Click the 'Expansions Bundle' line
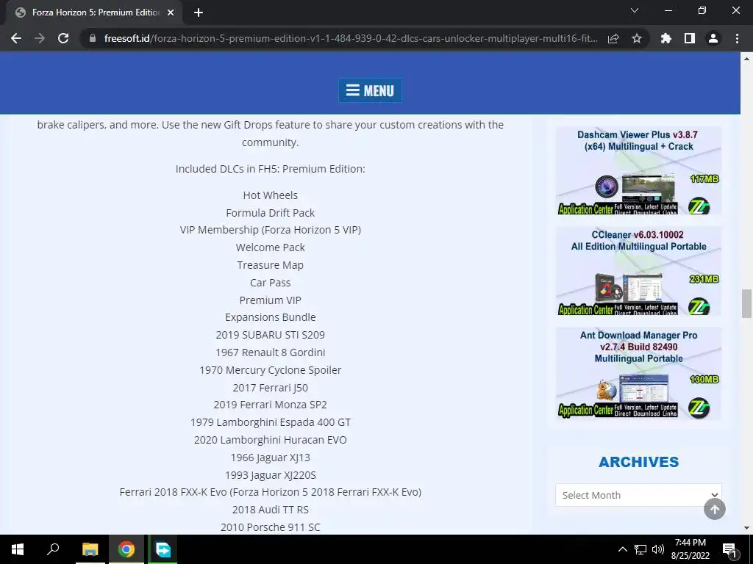This screenshot has width=753, height=564. click(271, 317)
